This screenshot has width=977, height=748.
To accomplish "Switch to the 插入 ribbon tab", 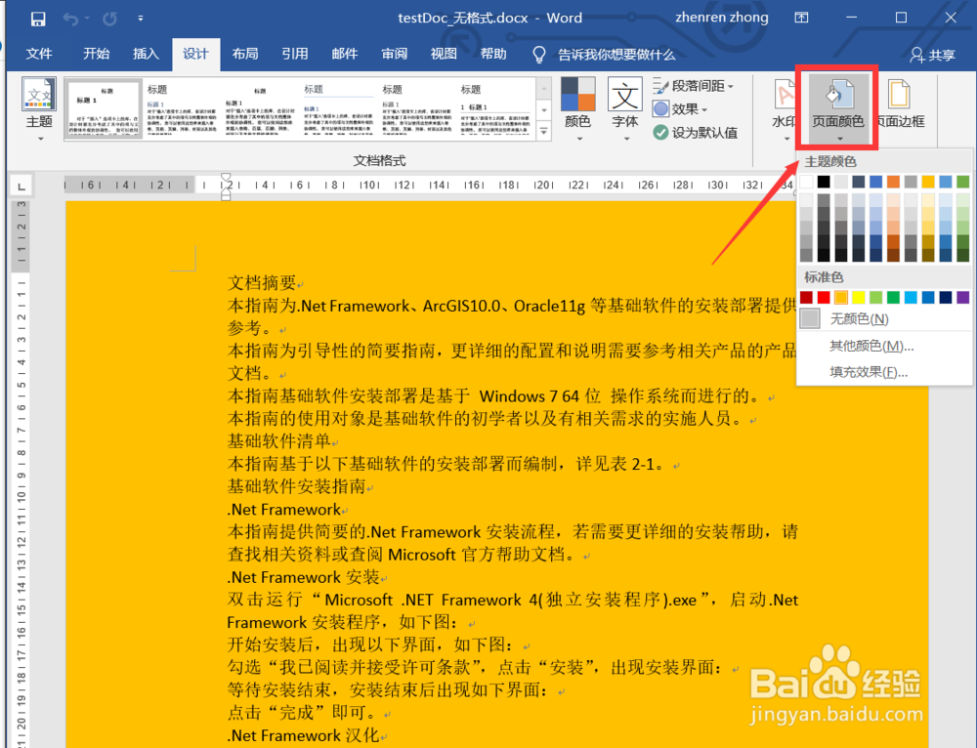I will point(146,54).
